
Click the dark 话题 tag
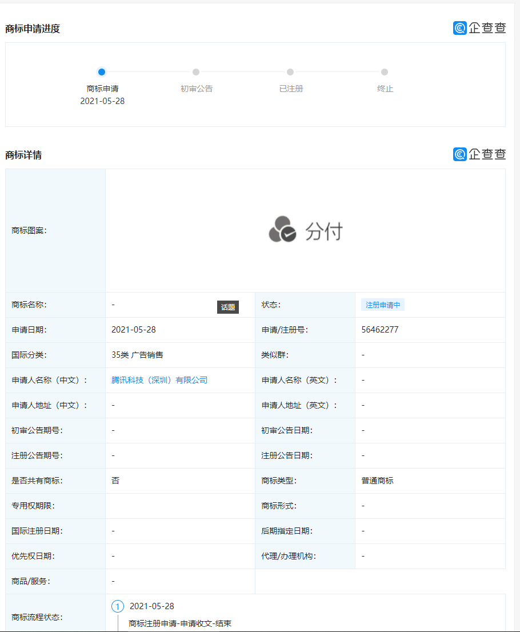click(x=228, y=307)
